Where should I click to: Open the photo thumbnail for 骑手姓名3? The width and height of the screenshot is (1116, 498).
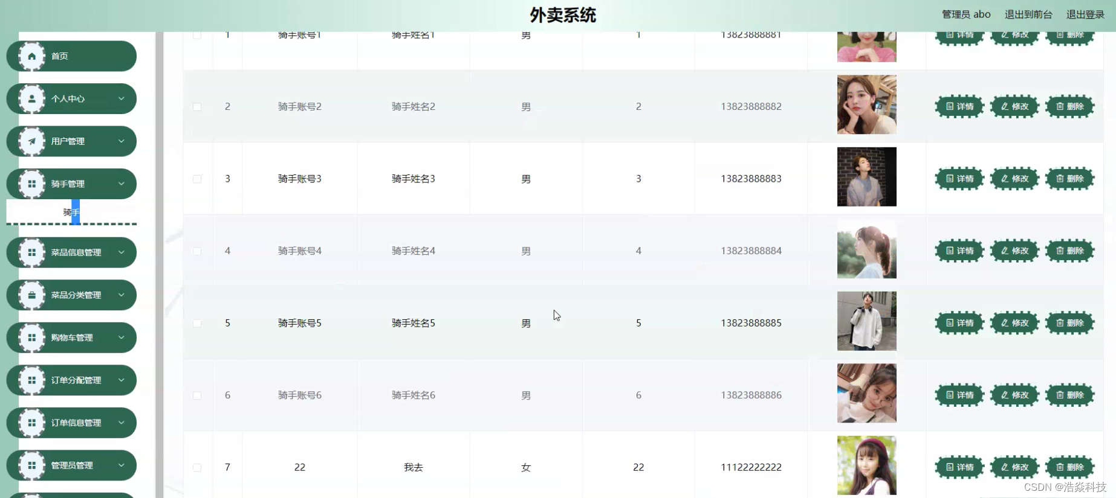[866, 177]
